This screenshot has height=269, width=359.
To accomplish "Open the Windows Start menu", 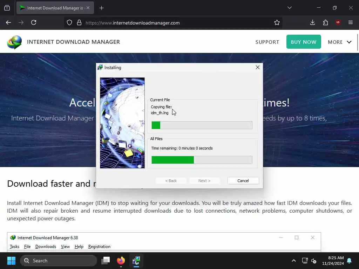I will (x=11, y=261).
